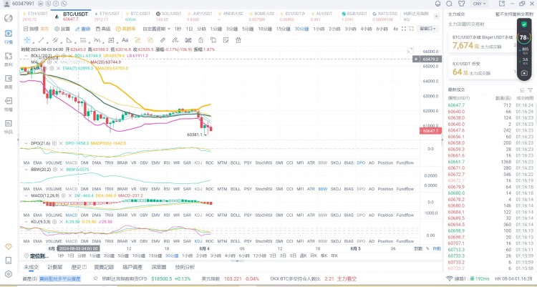Image resolution: width=537 pixels, height=287 pixels.
Task: Click the chat bubble icon in title bar
Action: coord(450,4)
